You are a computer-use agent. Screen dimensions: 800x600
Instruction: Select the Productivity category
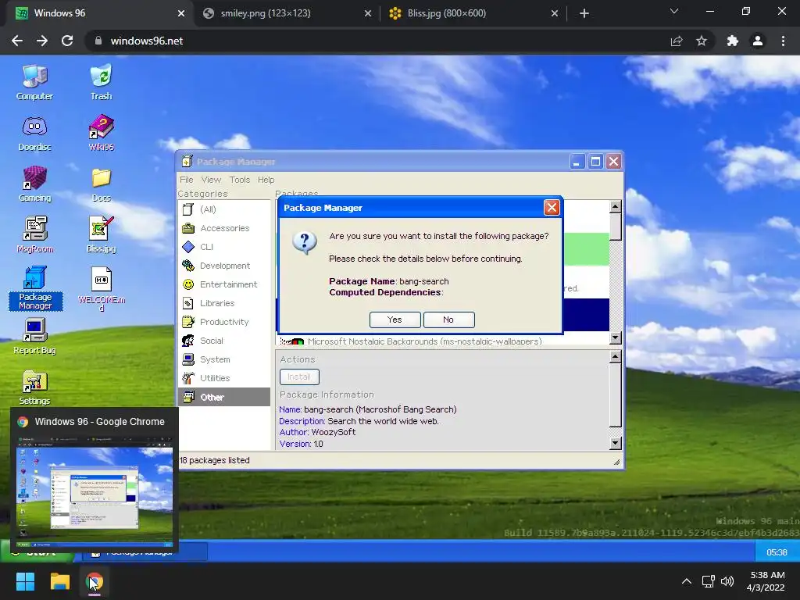(x=224, y=322)
